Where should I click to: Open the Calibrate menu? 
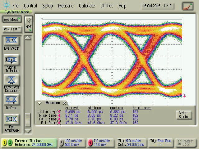coord(87,6)
